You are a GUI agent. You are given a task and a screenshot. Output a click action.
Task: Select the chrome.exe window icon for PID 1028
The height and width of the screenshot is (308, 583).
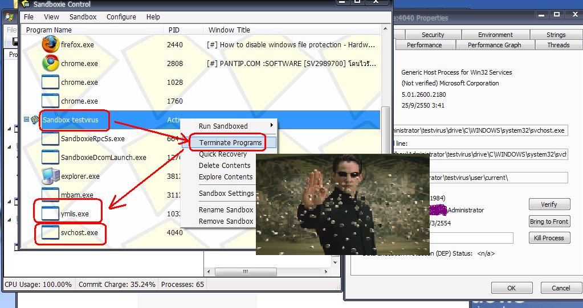(x=50, y=82)
